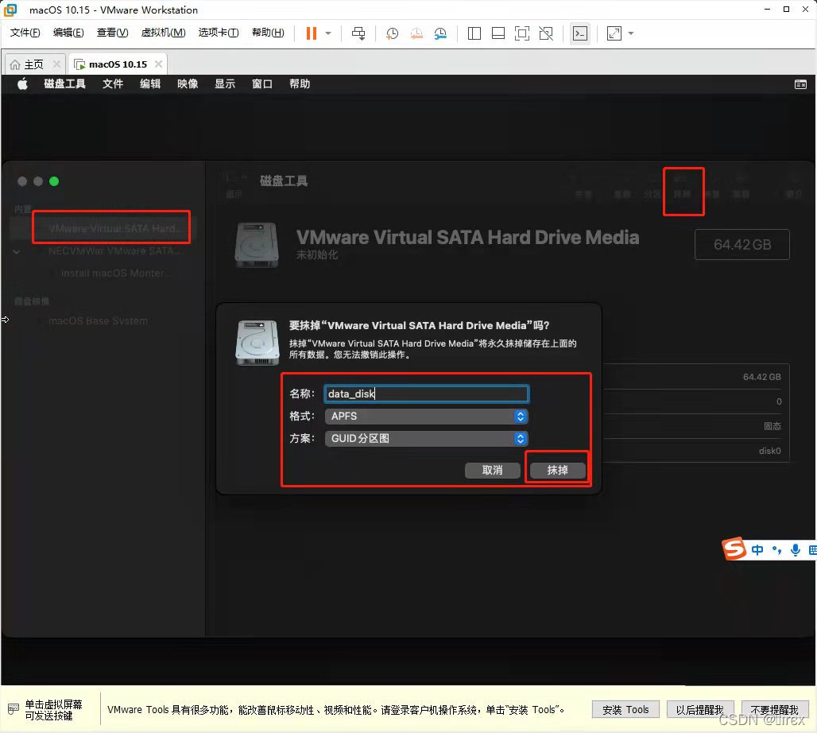Viewport: 817px width, 733px height.
Task: Revert the VM to its previous snapshot
Action: click(x=416, y=33)
